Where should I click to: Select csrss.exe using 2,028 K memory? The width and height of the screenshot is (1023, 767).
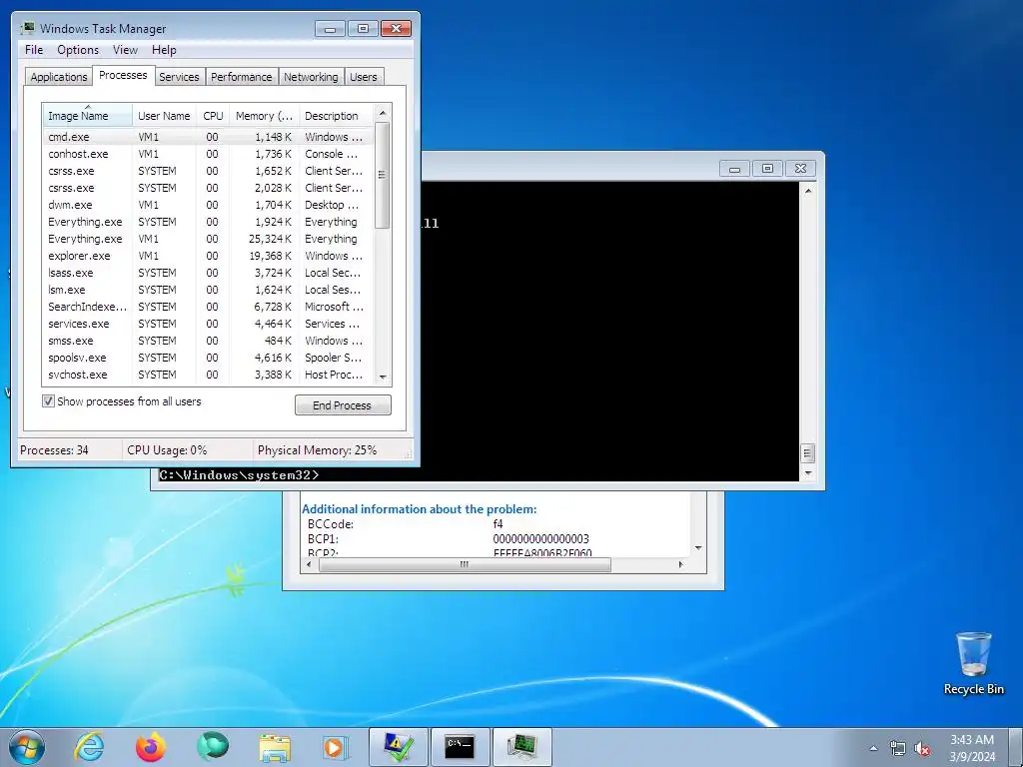pos(209,188)
